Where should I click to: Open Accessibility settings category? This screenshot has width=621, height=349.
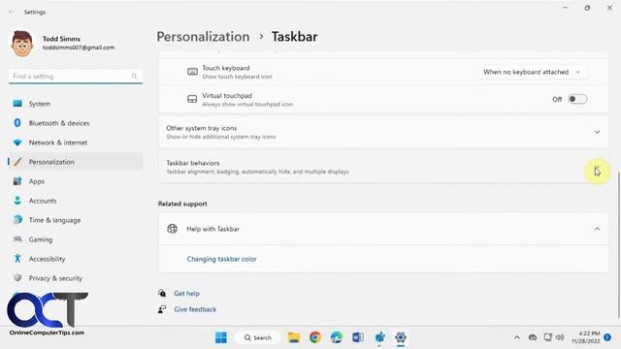pos(76,259)
